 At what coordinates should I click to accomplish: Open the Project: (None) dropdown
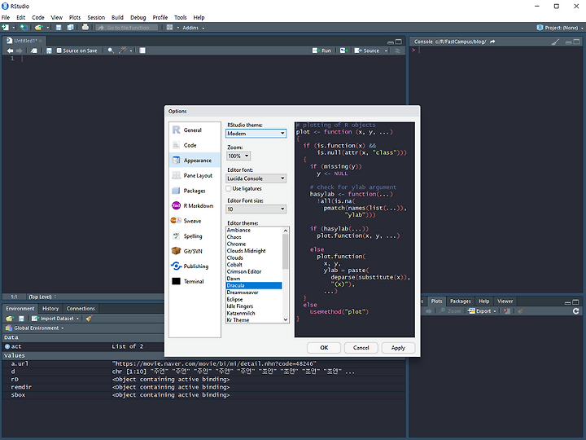pyautogui.click(x=560, y=28)
